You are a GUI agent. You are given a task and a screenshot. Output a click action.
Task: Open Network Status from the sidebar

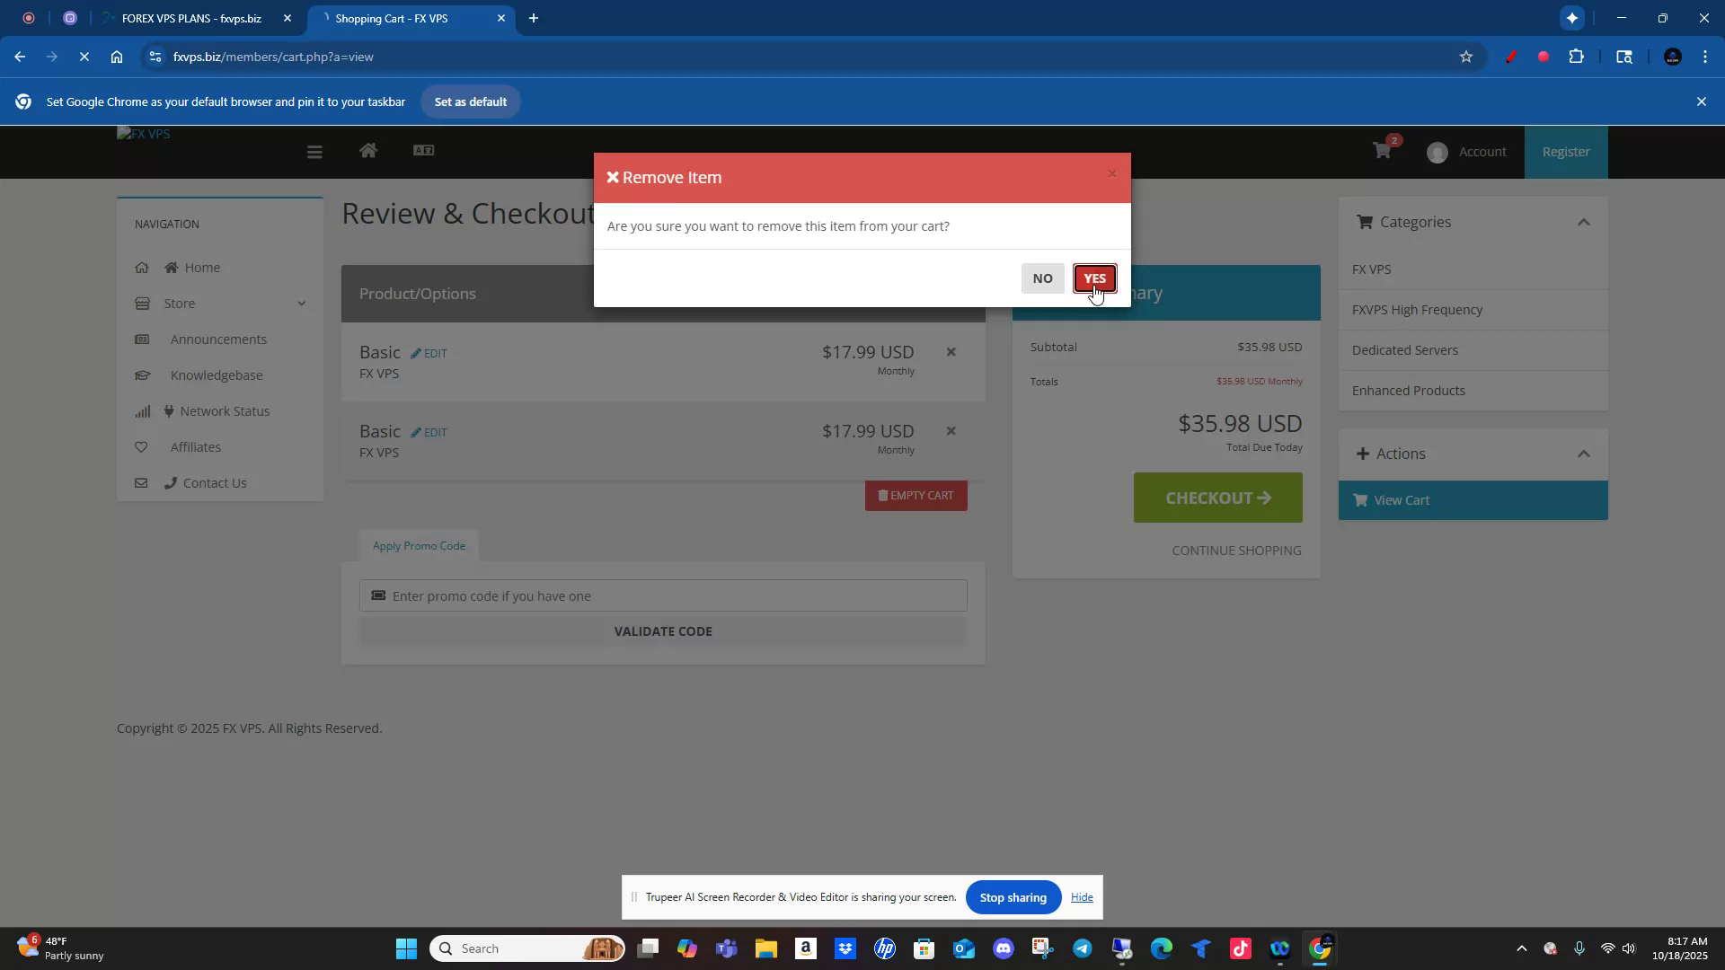(x=225, y=410)
